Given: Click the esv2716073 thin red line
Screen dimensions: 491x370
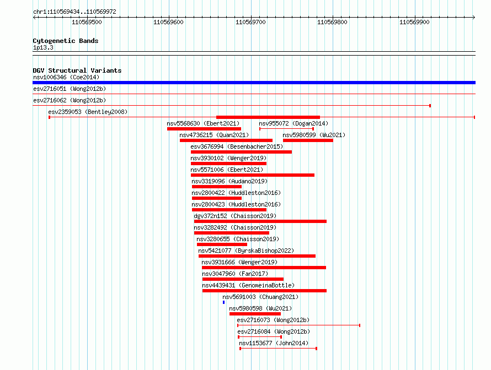Looking at the screenshot, I should coord(298,325).
